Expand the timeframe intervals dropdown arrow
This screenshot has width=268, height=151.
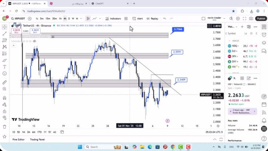81,18
